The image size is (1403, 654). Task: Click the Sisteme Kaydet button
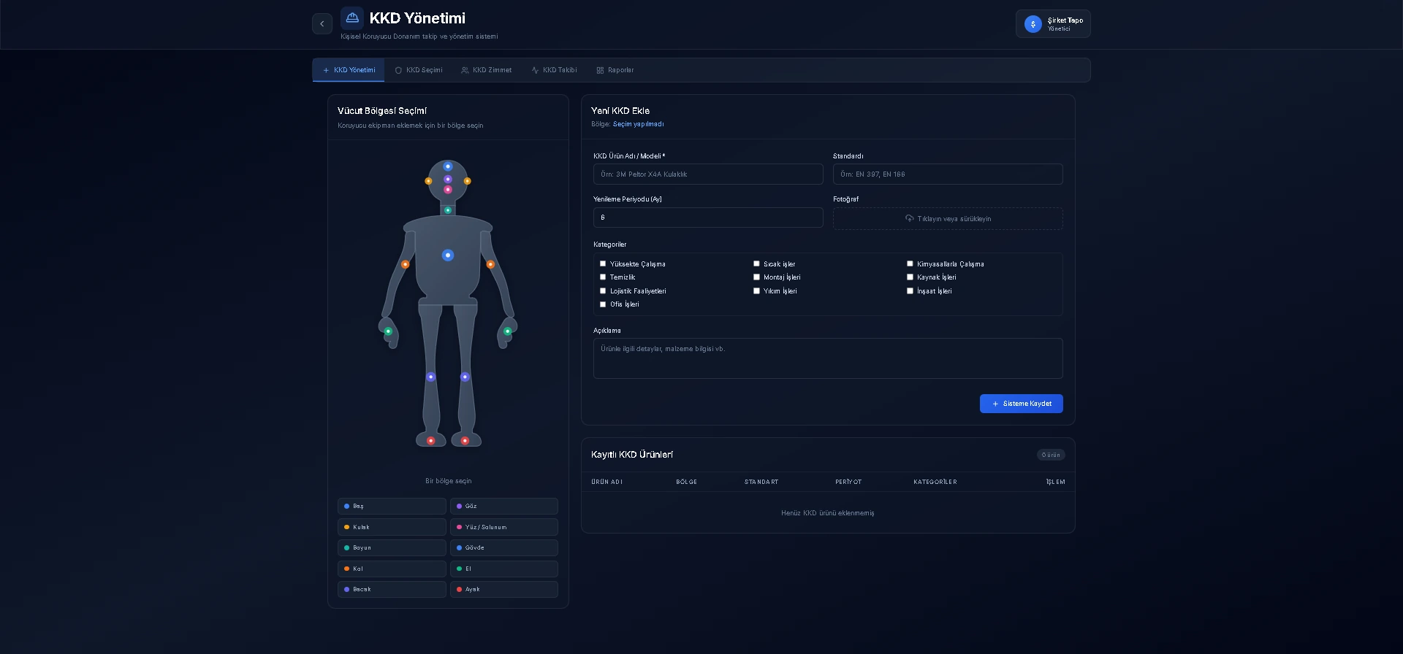coord(1021,404)
